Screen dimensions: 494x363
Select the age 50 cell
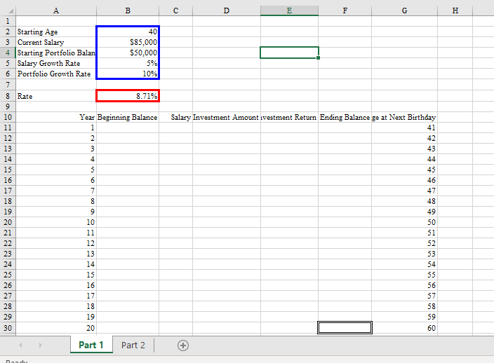(x=404, y=222)
